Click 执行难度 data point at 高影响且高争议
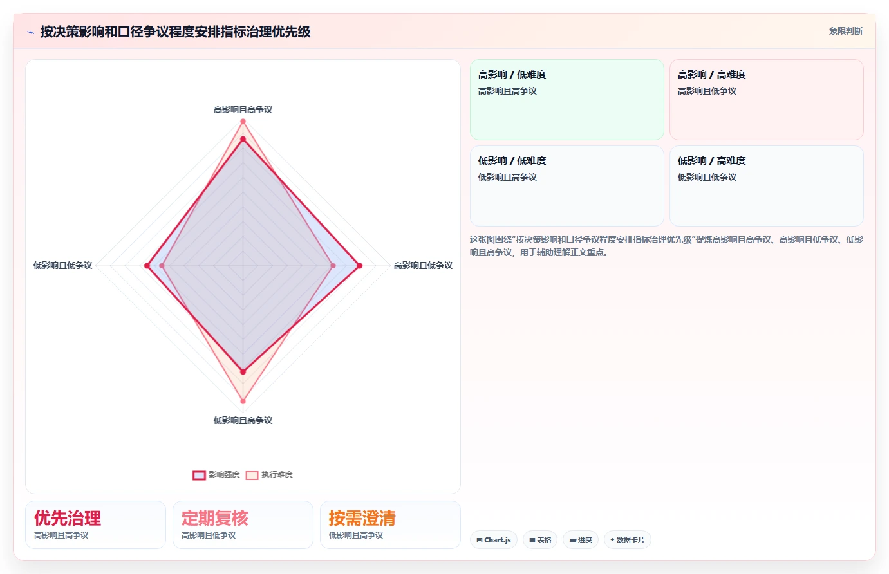 pyautogui.click(x=243, y=121)
